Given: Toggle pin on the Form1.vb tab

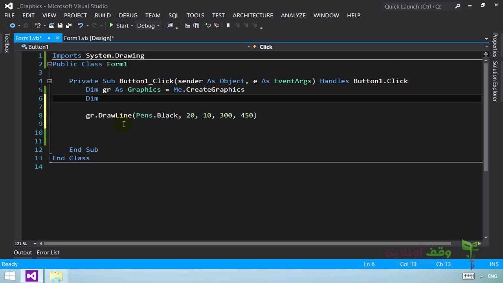Looking at the screenshot, I should [x=48, y=38].
